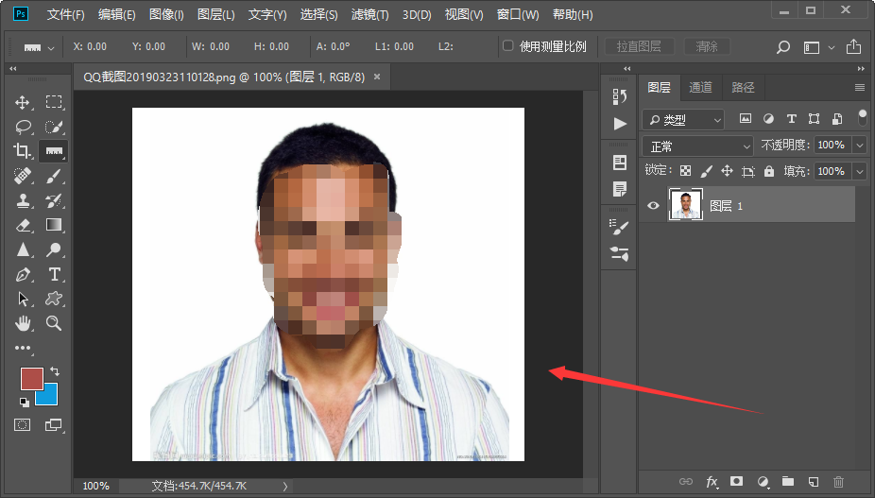Click the fx layer style icon
The height and width of the screenshot is (498, 875).
tap(712, 482)
